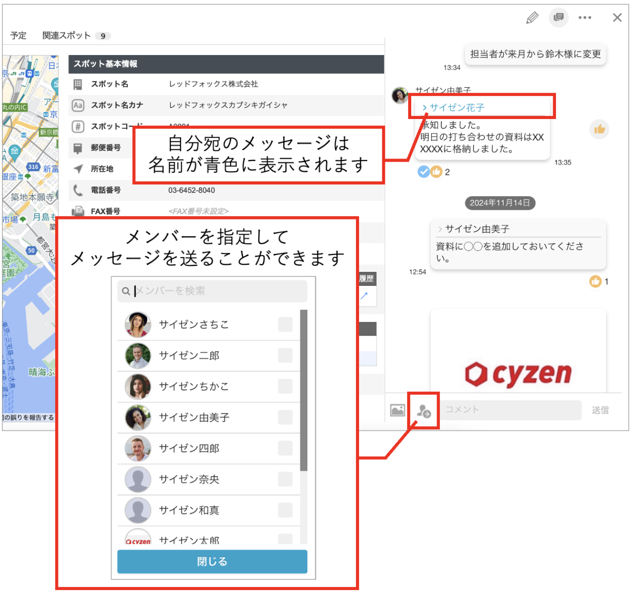Click the 閉じる button
Screen dimensions: 636x594
pyautogui.click(x=212, y=562)
